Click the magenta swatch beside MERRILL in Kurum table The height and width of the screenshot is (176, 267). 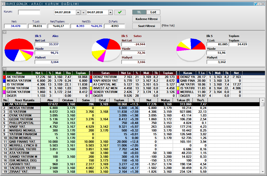click(x=178, y=92)
